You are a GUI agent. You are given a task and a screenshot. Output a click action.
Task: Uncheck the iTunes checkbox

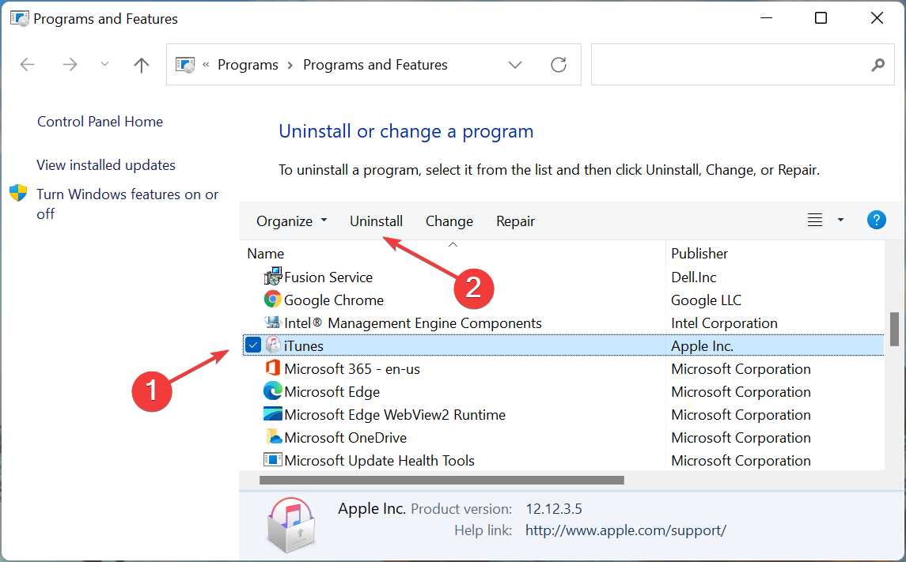pos(254,345)
